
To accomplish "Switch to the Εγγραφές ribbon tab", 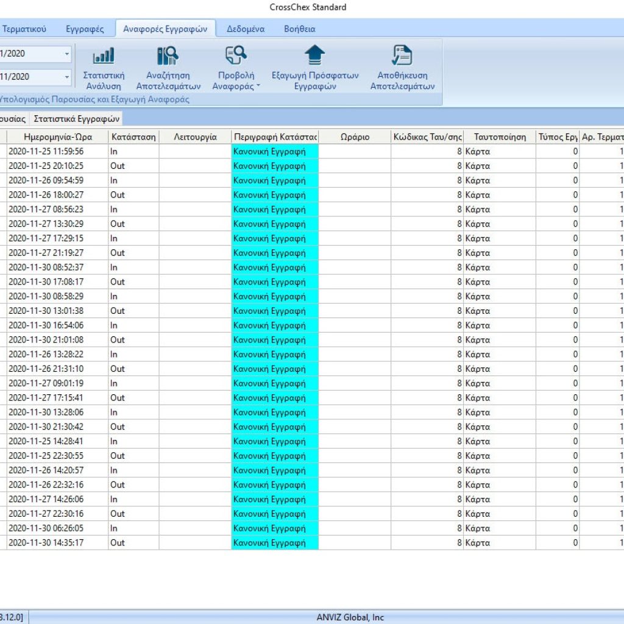I will 85,29.
